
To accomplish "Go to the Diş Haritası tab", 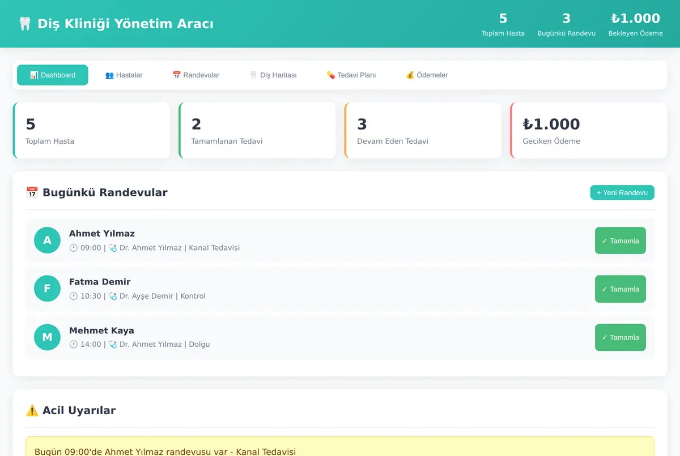I will pos(273,75).
